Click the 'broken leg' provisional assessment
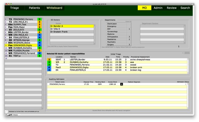199x122 pixels. point(136,70)
